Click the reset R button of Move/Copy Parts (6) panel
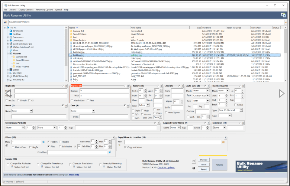 (158, 123)
